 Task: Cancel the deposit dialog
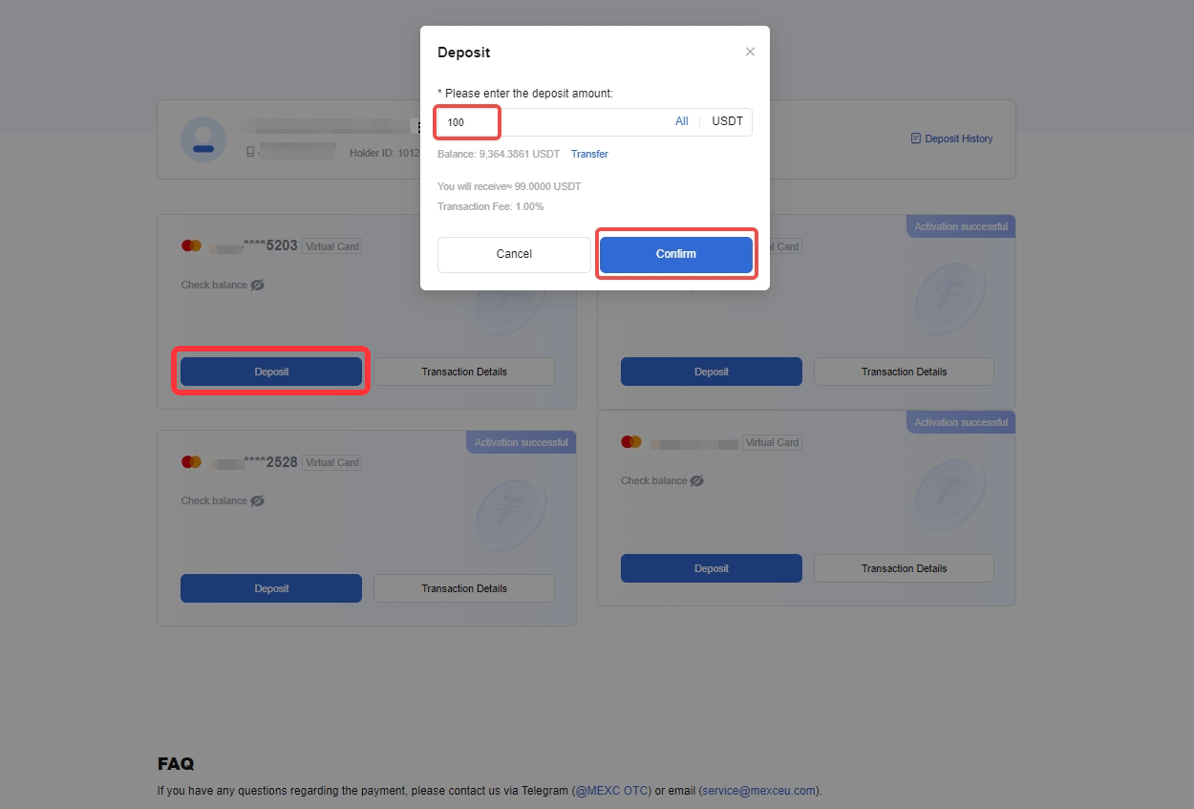tap(514, 254)
